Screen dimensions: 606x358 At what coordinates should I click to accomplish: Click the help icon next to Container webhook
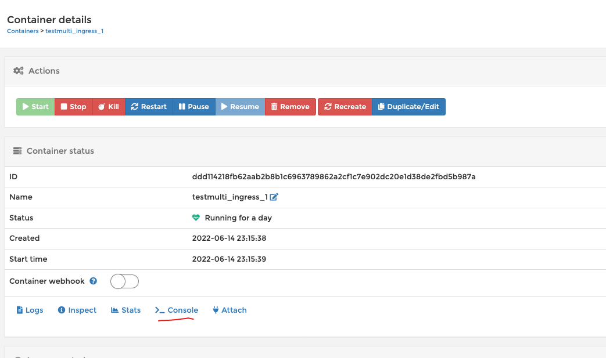tap(93, 281)
